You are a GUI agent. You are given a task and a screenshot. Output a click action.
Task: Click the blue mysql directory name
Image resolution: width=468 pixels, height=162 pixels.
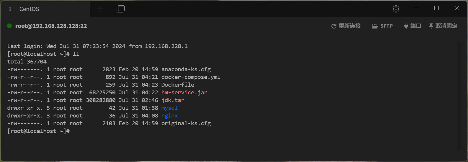coord(169,108)
